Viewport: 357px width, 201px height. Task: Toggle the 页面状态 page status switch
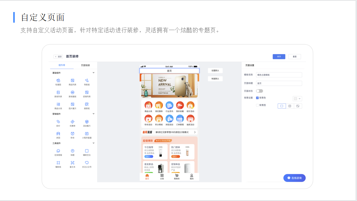coord(260,91)
